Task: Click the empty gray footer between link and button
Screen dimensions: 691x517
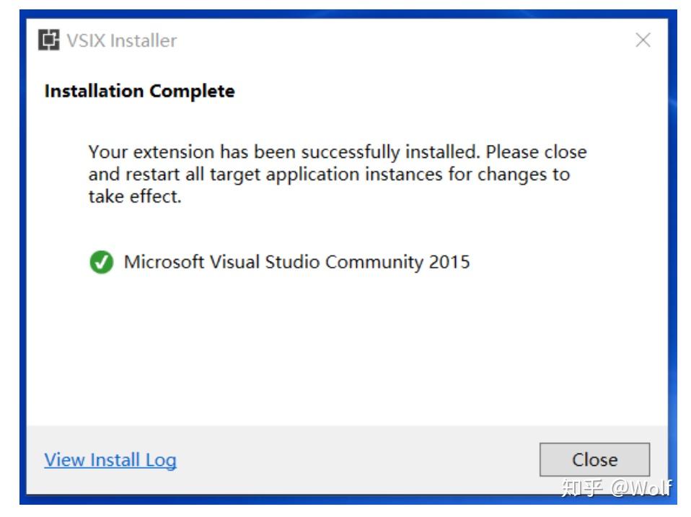Action: pyautogui.click(x=361, y=460)
